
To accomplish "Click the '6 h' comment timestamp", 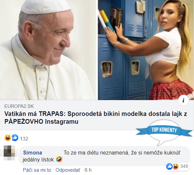I will [x=88, y=170].
